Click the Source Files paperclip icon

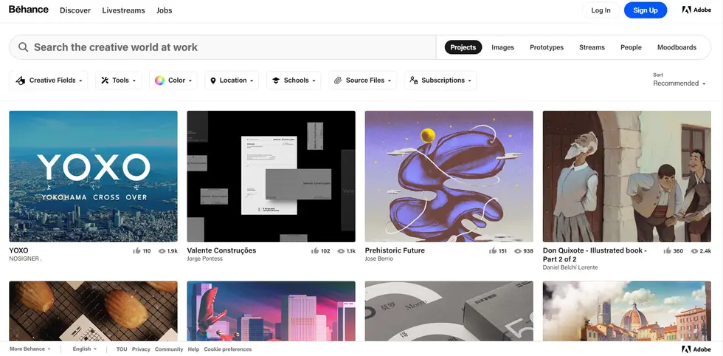[x=338, y=81]
